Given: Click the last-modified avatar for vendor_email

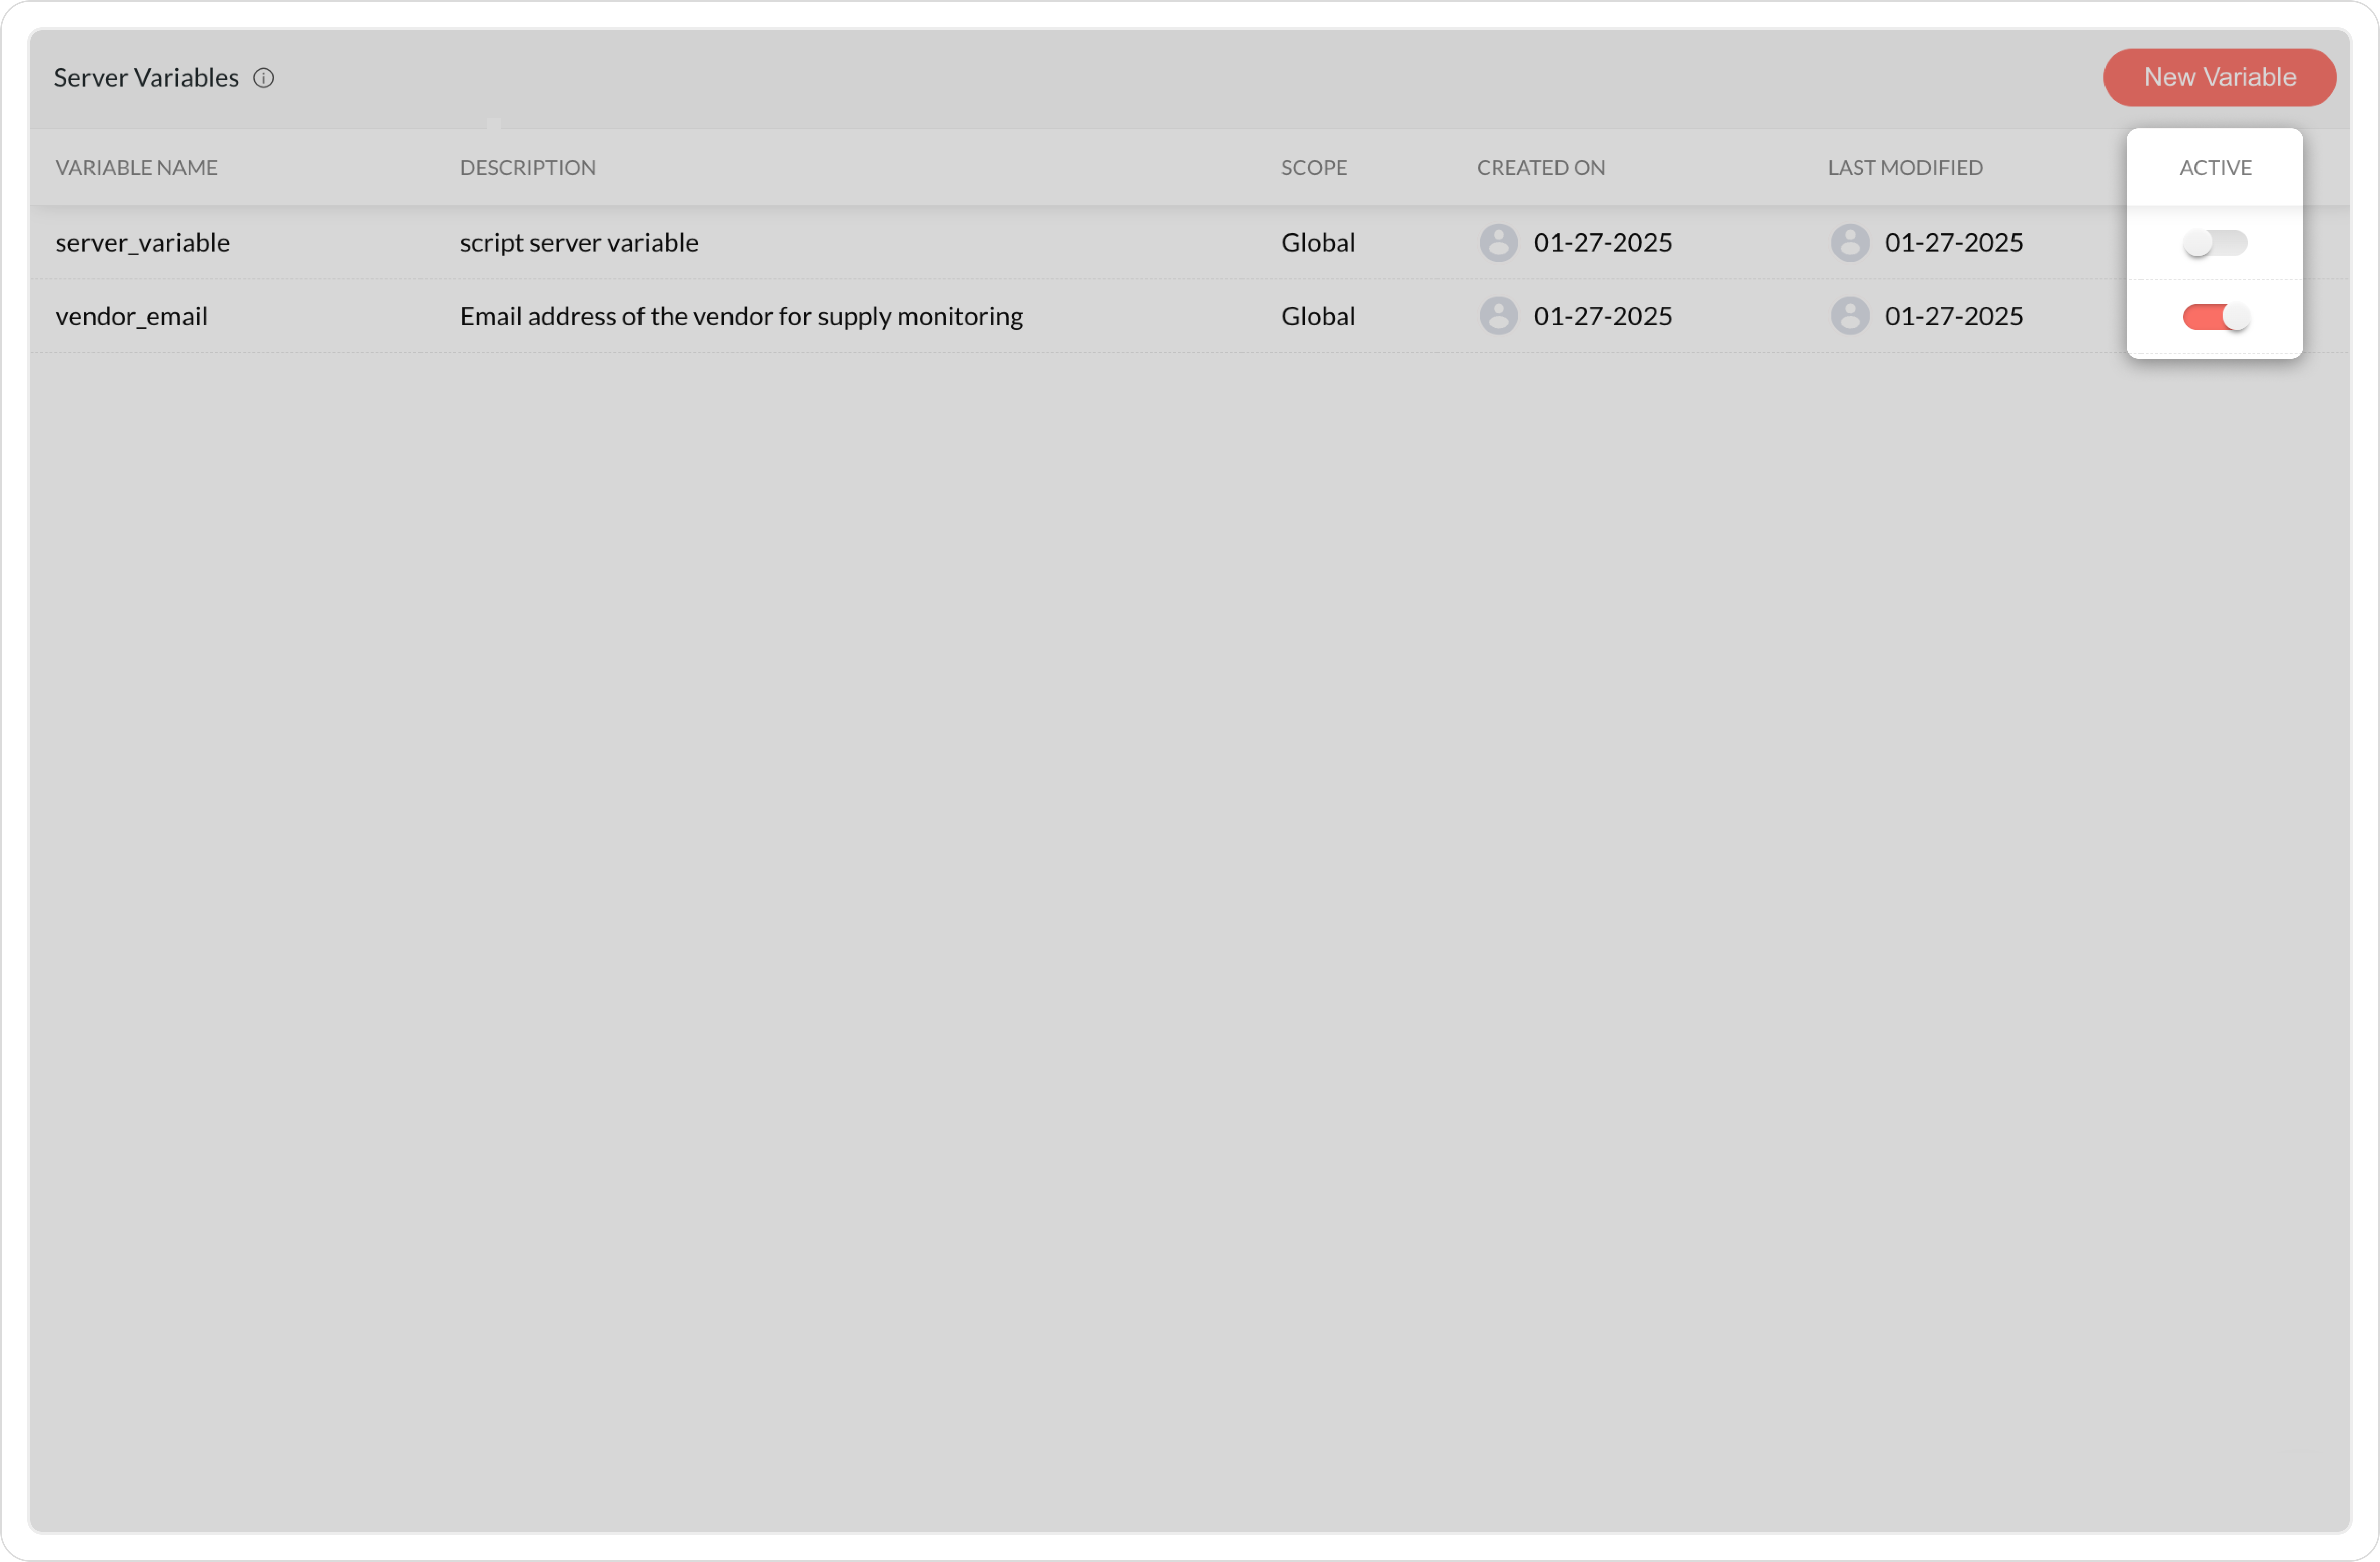Looking at the screenshot, I should [x=1848, y=316].
